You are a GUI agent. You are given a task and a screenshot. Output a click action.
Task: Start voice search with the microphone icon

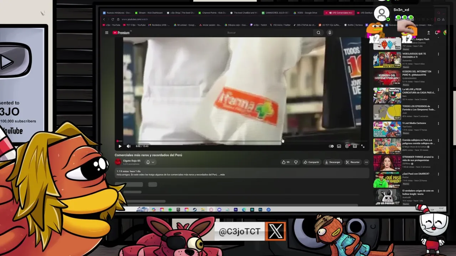pyautogui.click(x=330, y=33)
